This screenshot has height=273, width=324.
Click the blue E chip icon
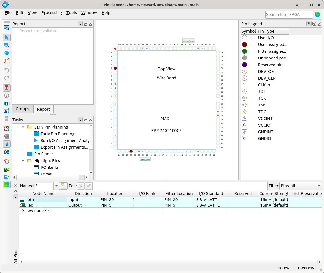click(x=7, y=103)
